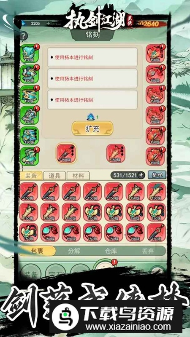This screenshot has width=190, height=337.
Task: Switch to the 仓库 mode option
Action: pos(111,251)
